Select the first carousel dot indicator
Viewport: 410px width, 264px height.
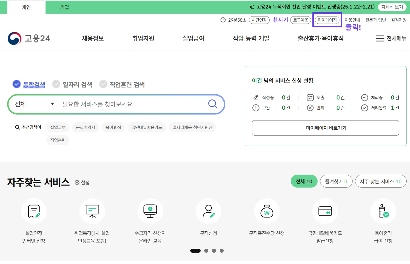point(195,250)
